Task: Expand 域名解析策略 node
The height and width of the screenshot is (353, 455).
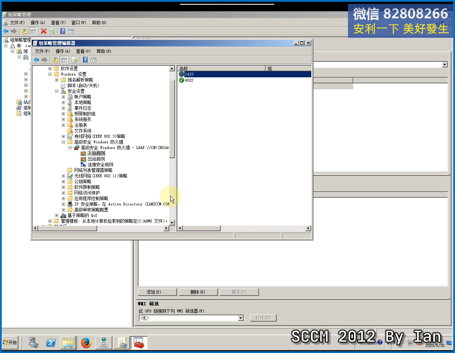Action: (x=57, y=80)
